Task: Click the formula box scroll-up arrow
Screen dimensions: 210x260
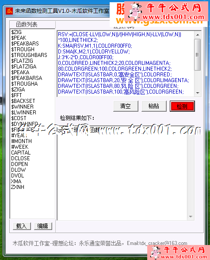Action: [x=198, y=35]
